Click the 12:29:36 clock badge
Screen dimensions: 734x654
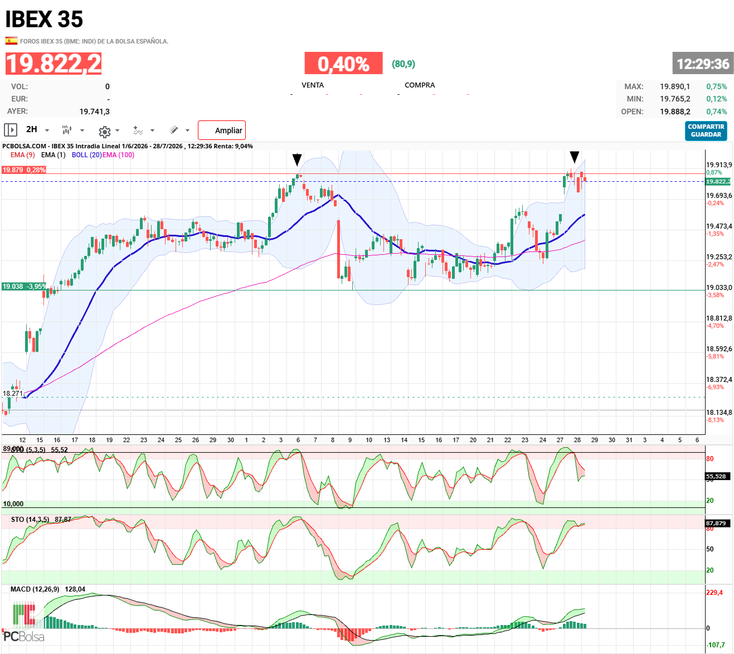[703, 64]
